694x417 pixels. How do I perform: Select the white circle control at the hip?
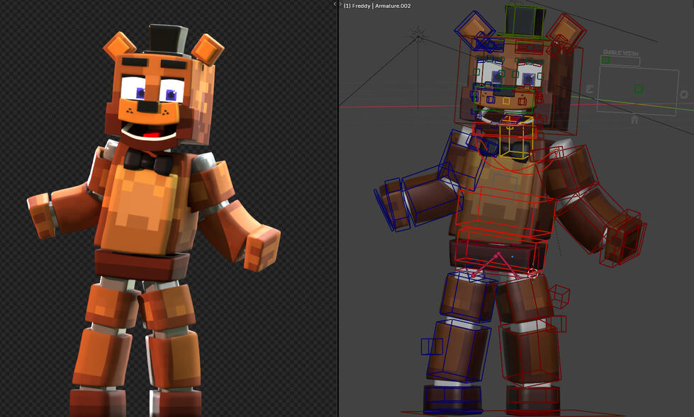533,274
